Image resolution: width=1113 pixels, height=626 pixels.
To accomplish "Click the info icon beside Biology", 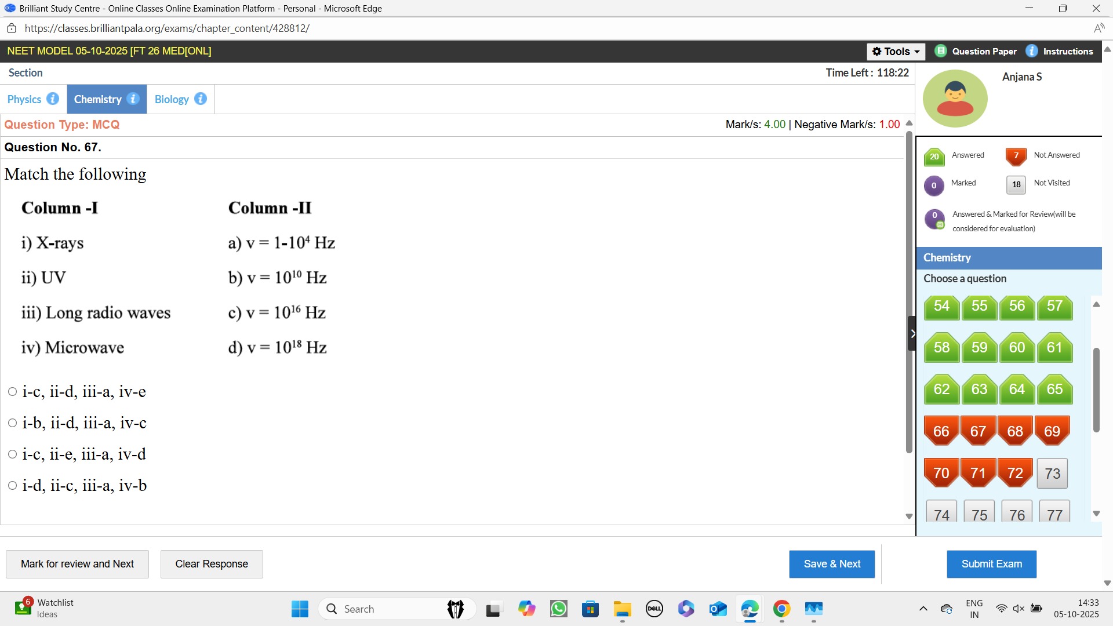I will coord(201,99).
